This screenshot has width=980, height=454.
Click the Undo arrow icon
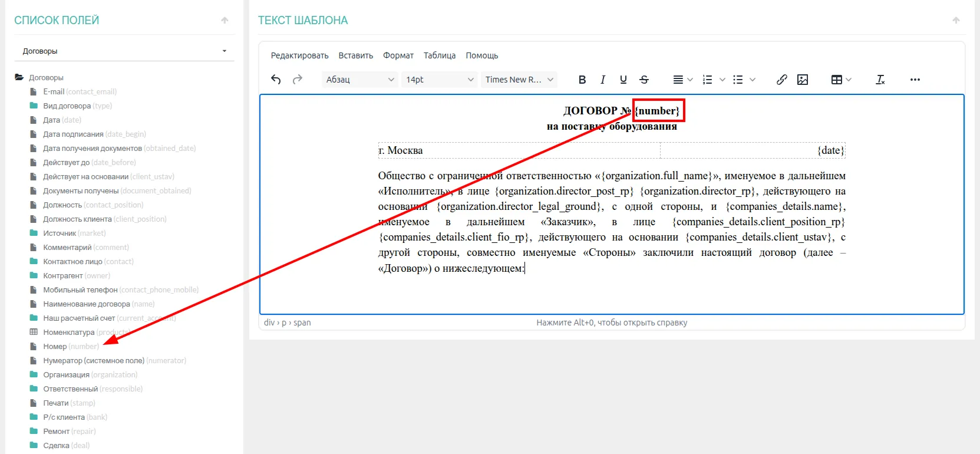[276, 80]
